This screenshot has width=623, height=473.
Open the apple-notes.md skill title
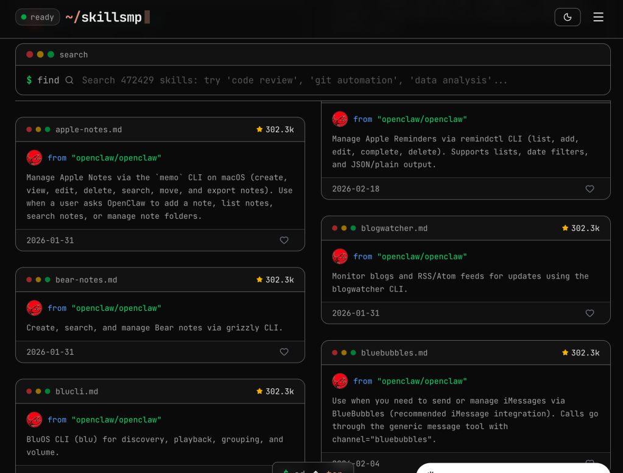click(88, 130)
